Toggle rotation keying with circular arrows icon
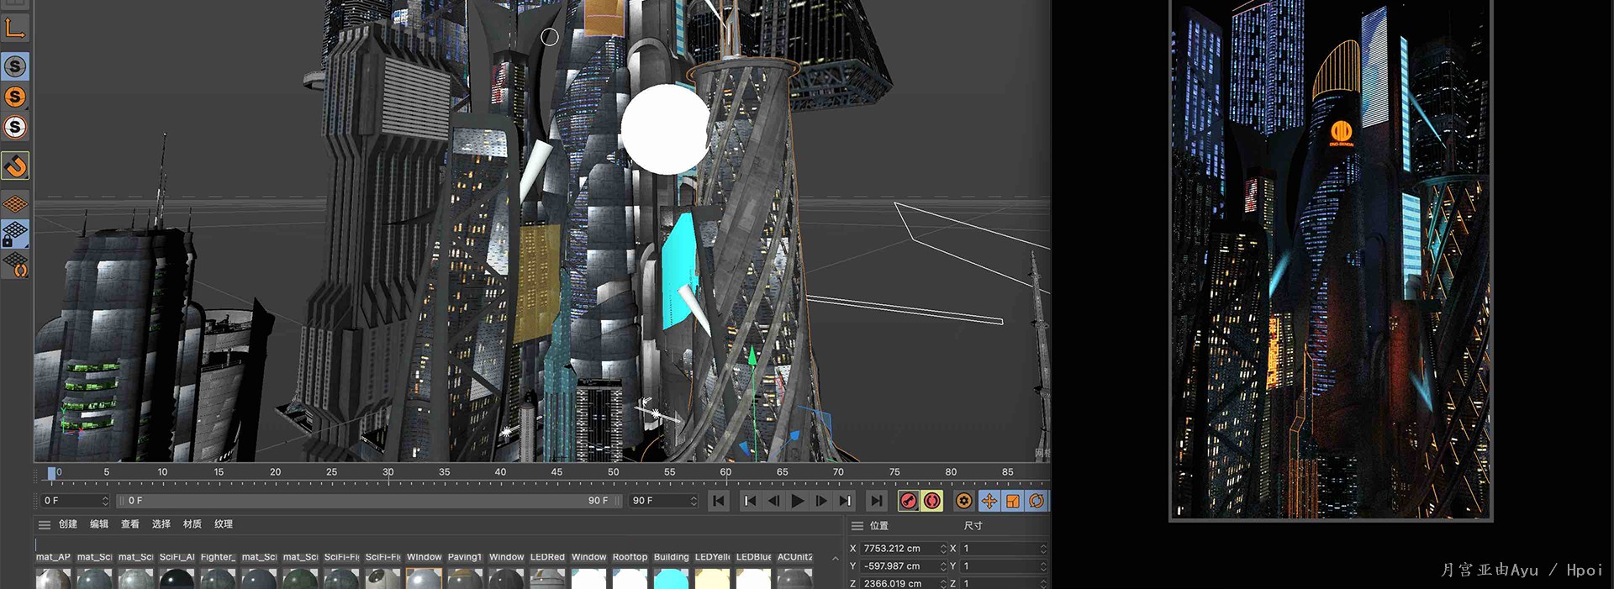The image size is (1614, 589). 1036,501
